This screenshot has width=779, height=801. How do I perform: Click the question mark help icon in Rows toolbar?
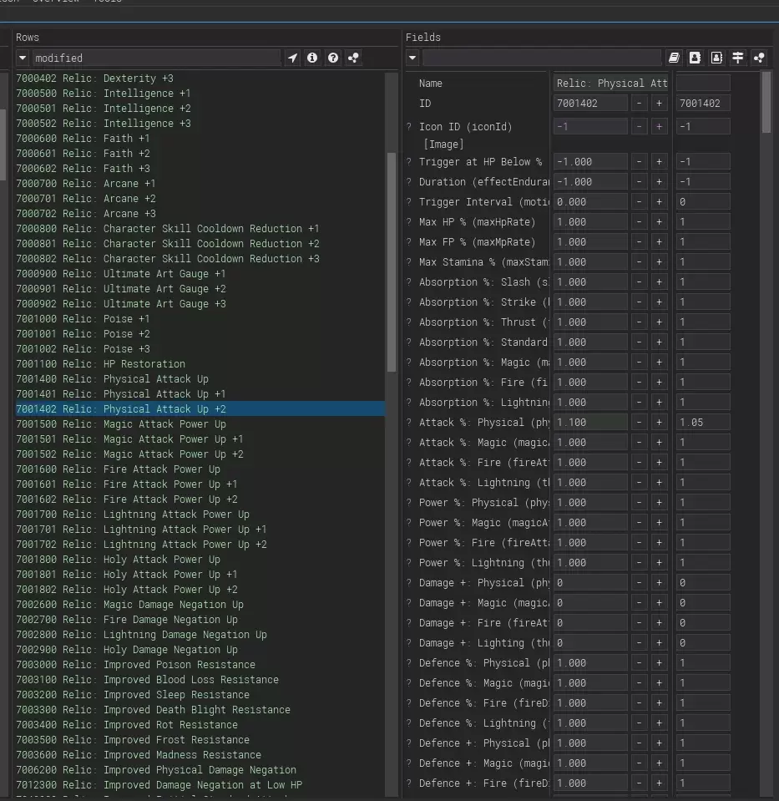pyautogui.click(x=333, y=58)
